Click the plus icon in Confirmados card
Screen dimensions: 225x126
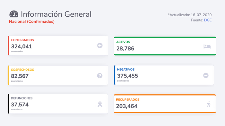pos(100,45)
